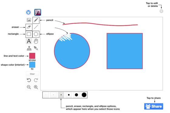Click the blue group icon at top

29,12
